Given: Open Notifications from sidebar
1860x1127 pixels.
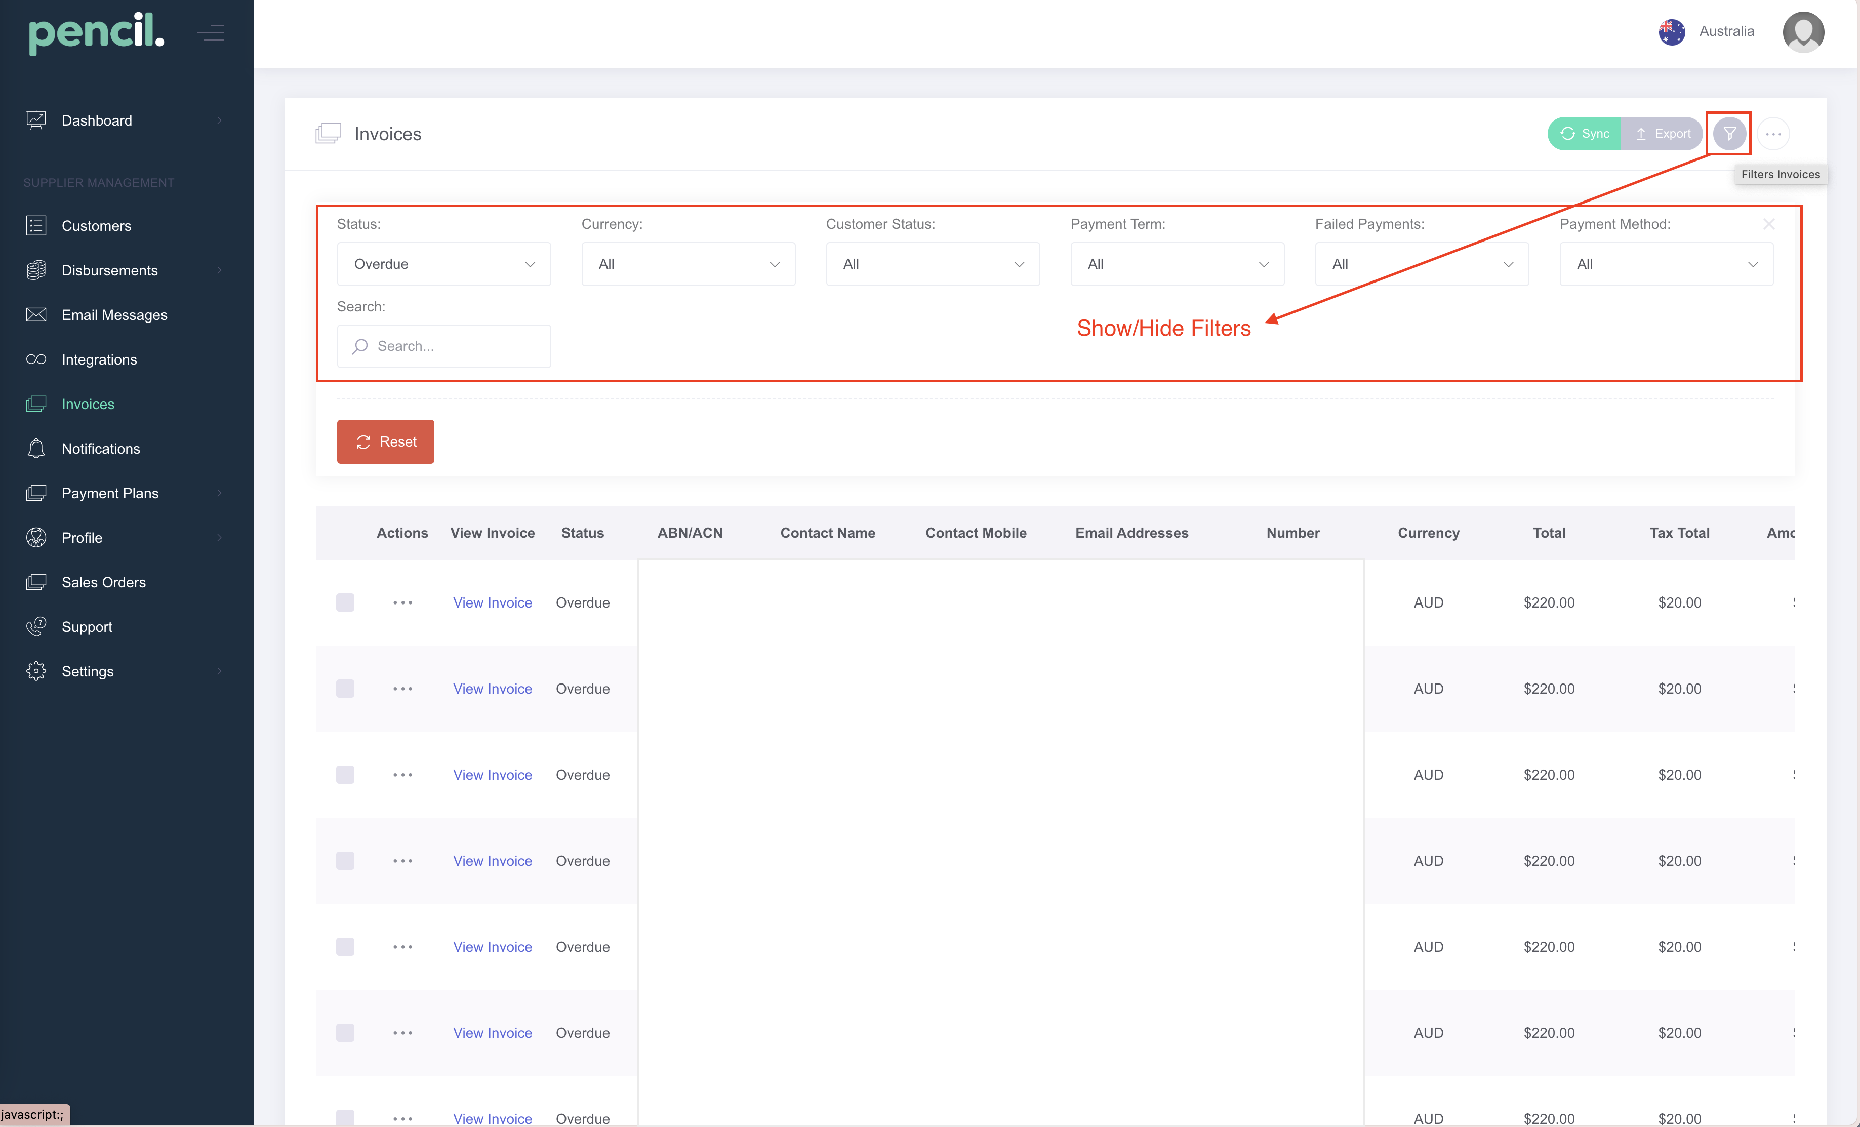Looking at the screenshot, I should 101,449.
